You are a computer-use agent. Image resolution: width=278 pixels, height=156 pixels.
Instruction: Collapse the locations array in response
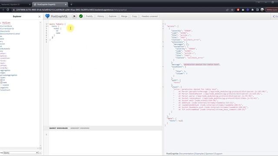click(x=163, y=67)
